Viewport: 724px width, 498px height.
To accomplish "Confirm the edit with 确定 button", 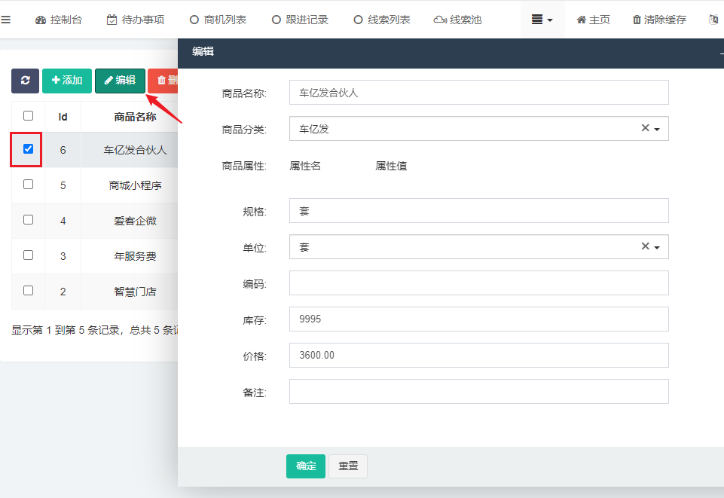I will pos(305,466).
